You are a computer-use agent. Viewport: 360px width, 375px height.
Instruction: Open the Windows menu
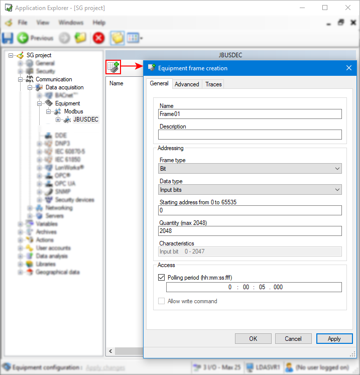tap(71, 23)
